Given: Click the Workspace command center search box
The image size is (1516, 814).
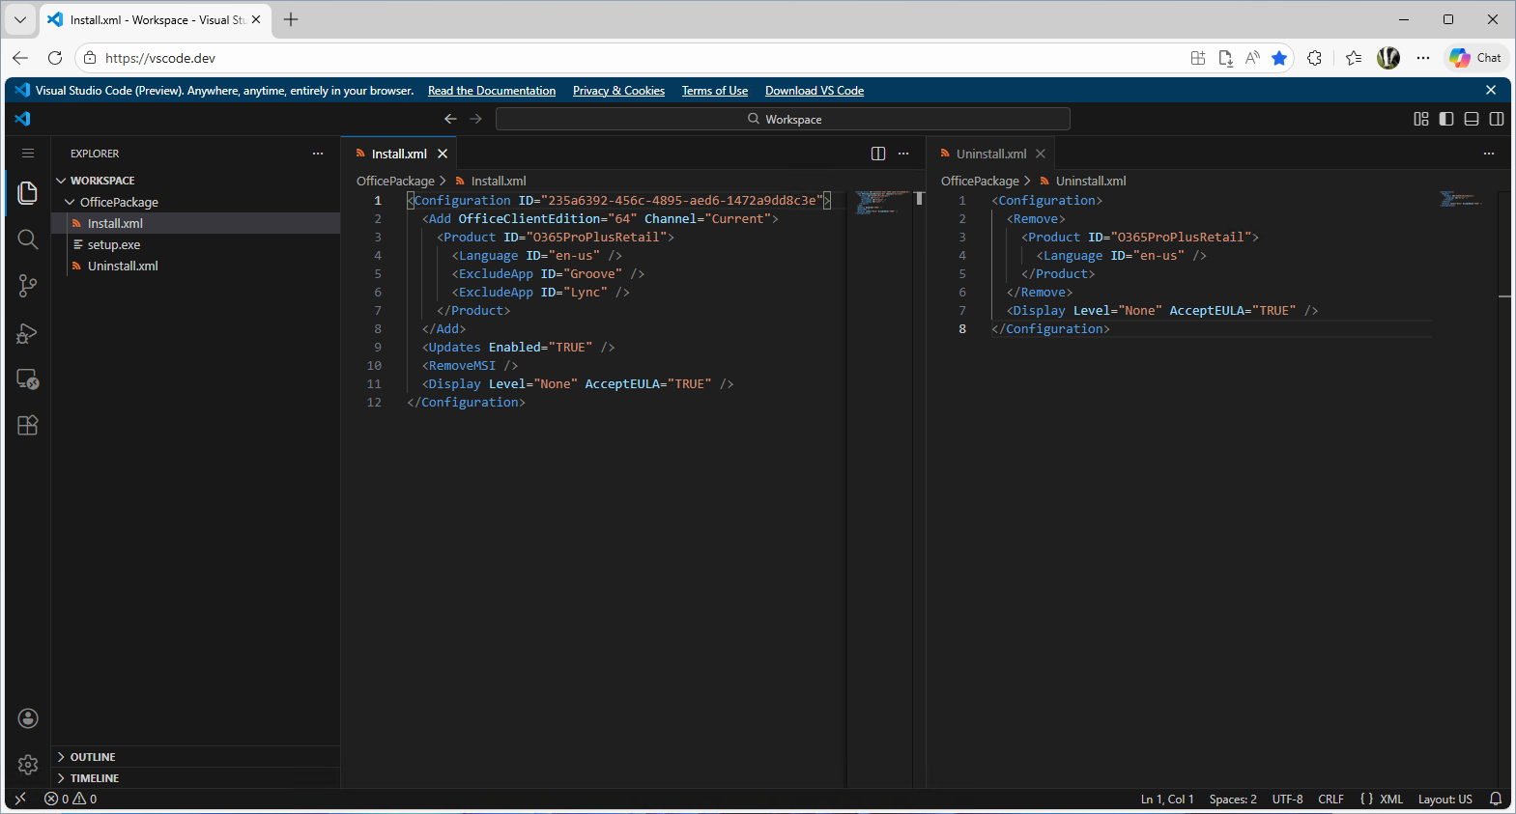Looking at the screenshot, I should point(783,119).
